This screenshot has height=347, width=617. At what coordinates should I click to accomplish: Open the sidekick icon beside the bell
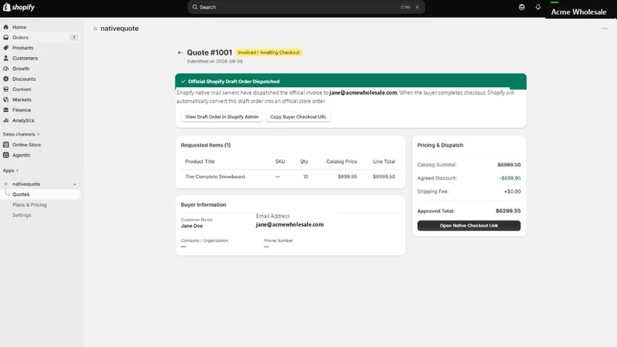pyautogui.click(x=522, y=7)
